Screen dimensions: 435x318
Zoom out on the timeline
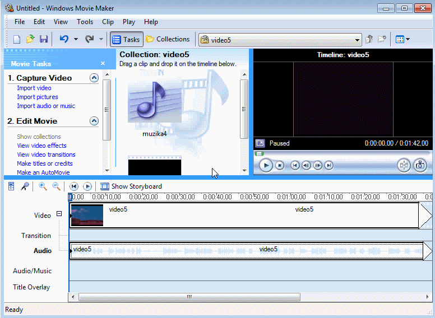(x=56, y=186)
